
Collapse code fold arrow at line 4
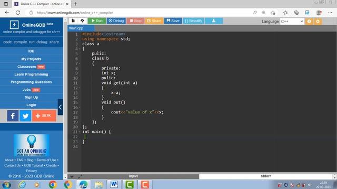click(x=80, y=49)
